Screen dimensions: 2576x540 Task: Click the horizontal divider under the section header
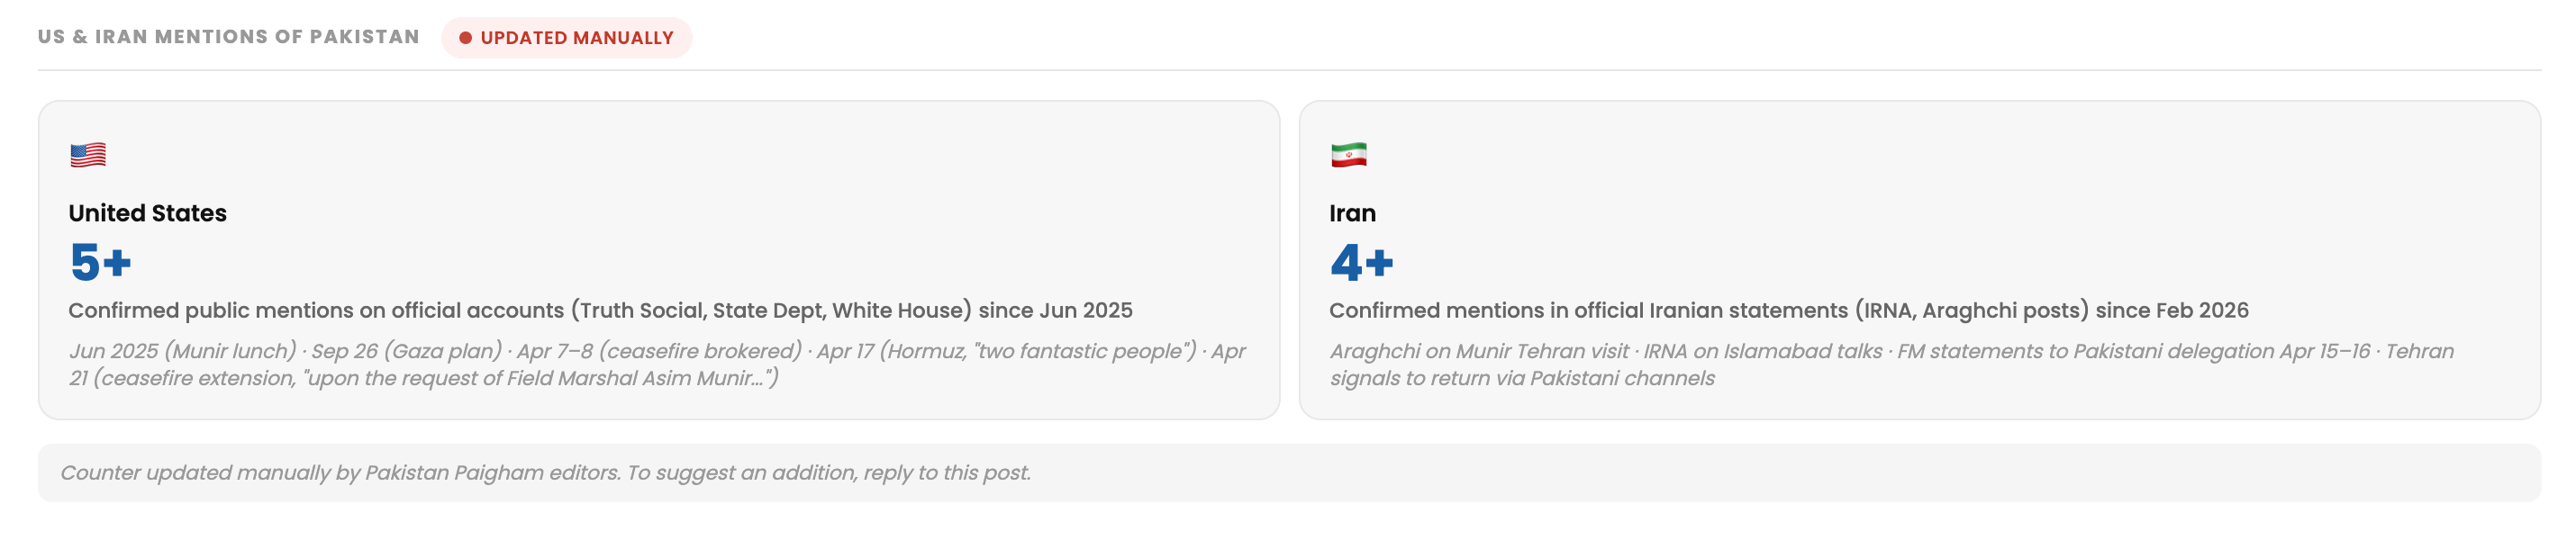pyautogui.click(x=1289, y=70)
